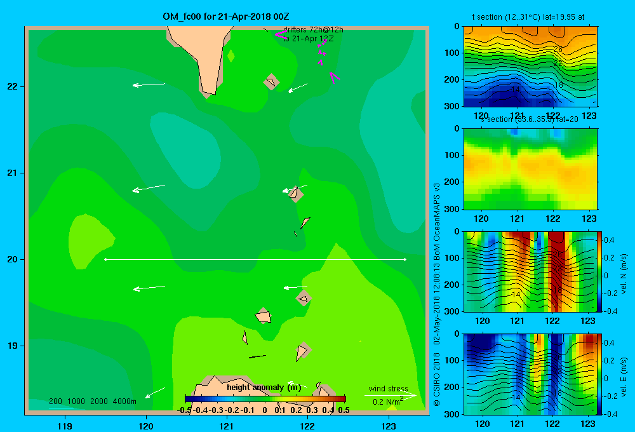Click the vel. N velocity color bar
Screen dimensions: 635x432
[599, 271]
